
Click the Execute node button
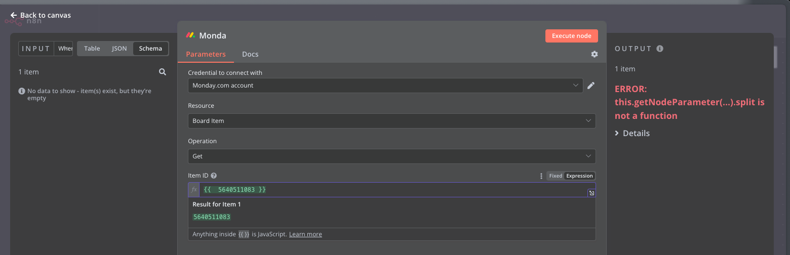(572, 36)
